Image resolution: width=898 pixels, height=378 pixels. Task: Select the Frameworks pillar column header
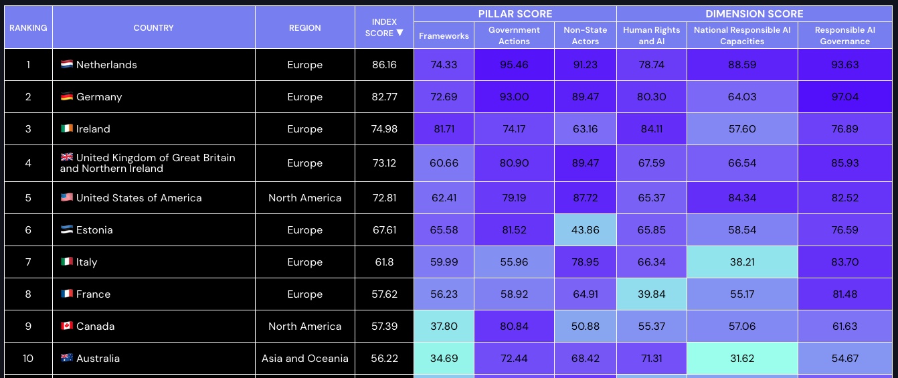pyautogui.click(x=444, y=35)
